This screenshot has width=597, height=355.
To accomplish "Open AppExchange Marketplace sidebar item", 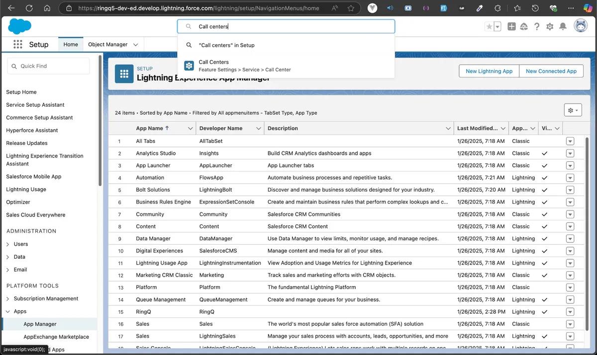I will pos(56,337).
